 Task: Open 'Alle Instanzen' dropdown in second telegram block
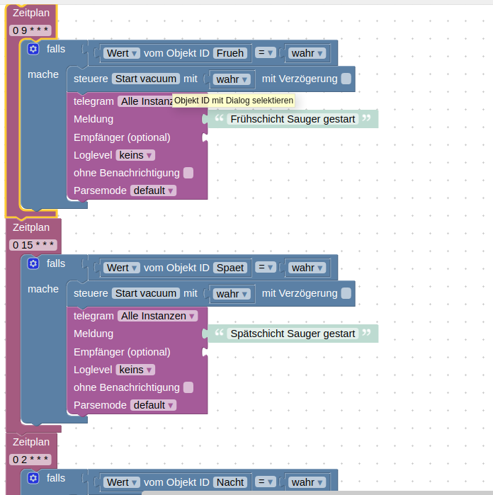click(157, 316)
